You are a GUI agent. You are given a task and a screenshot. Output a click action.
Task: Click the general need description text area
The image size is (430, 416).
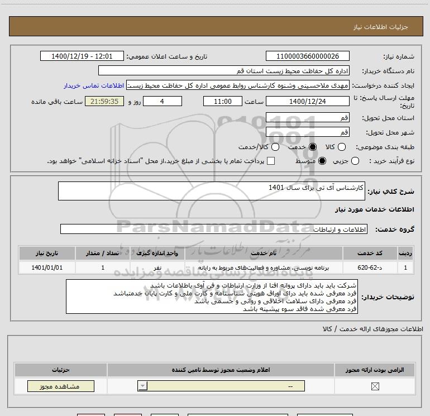pyautogui.click(x=212, y=191)
